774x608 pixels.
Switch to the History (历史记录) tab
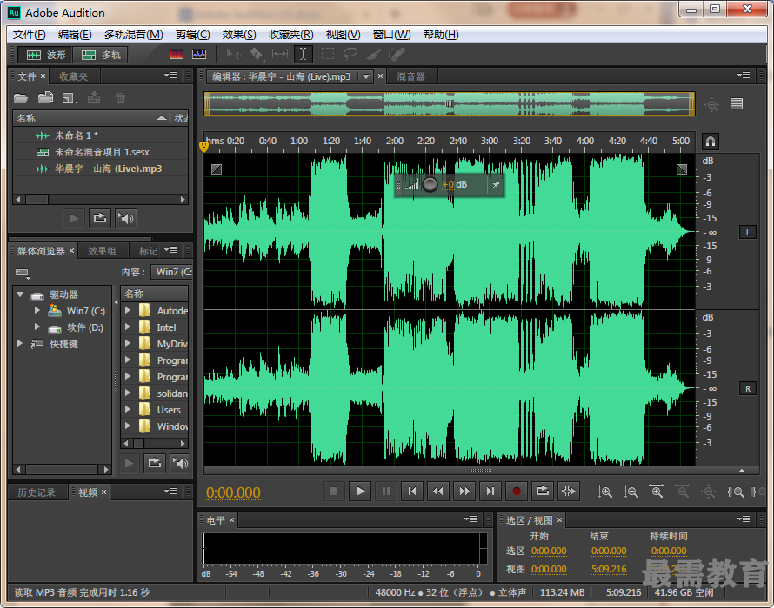pyautogui.click(x=37, y=492)
